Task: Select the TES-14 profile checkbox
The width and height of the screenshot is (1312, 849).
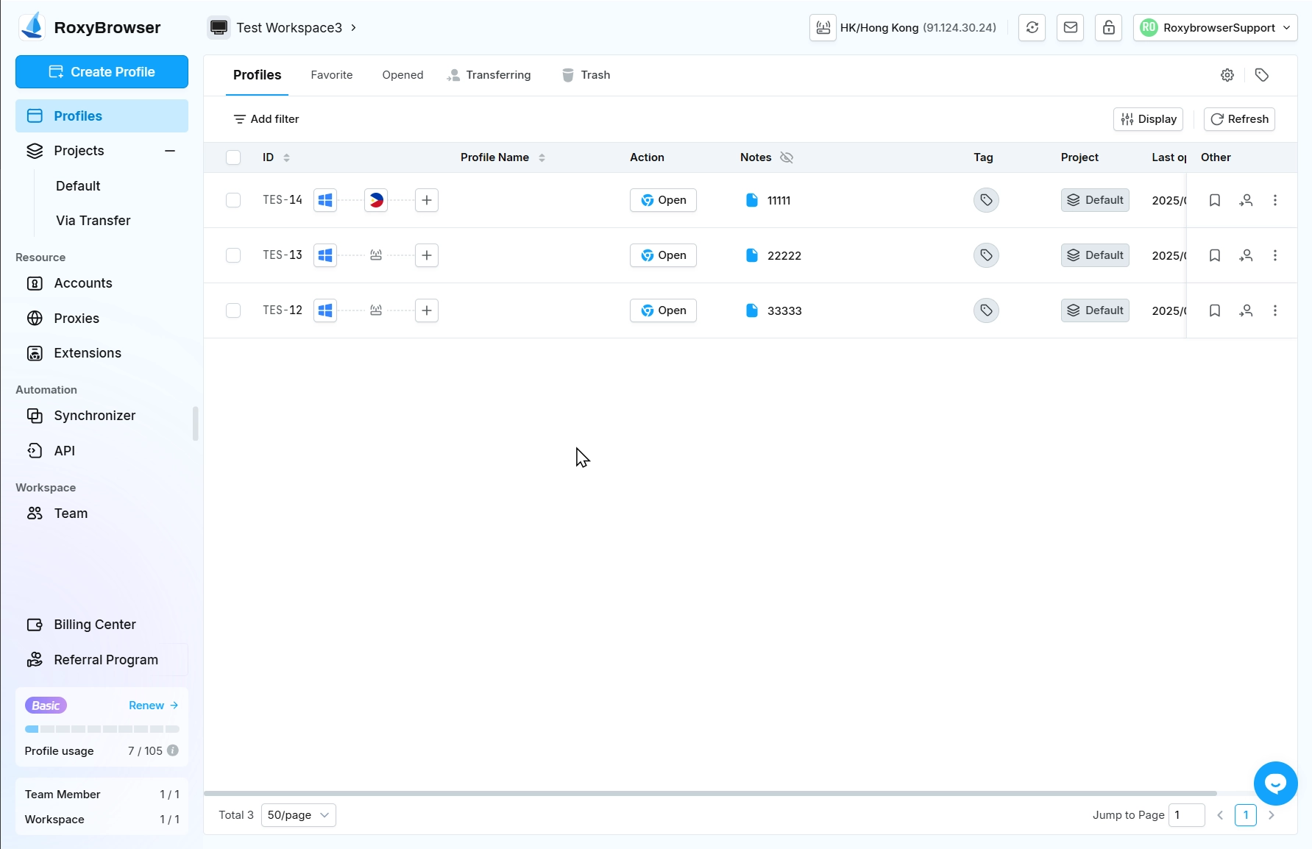Action: tap(233, 200)
